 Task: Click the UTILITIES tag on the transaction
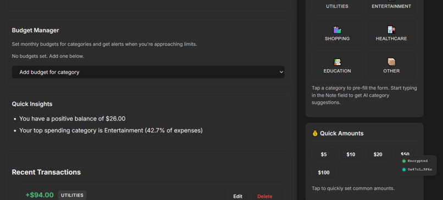click(x=72, y=195)
